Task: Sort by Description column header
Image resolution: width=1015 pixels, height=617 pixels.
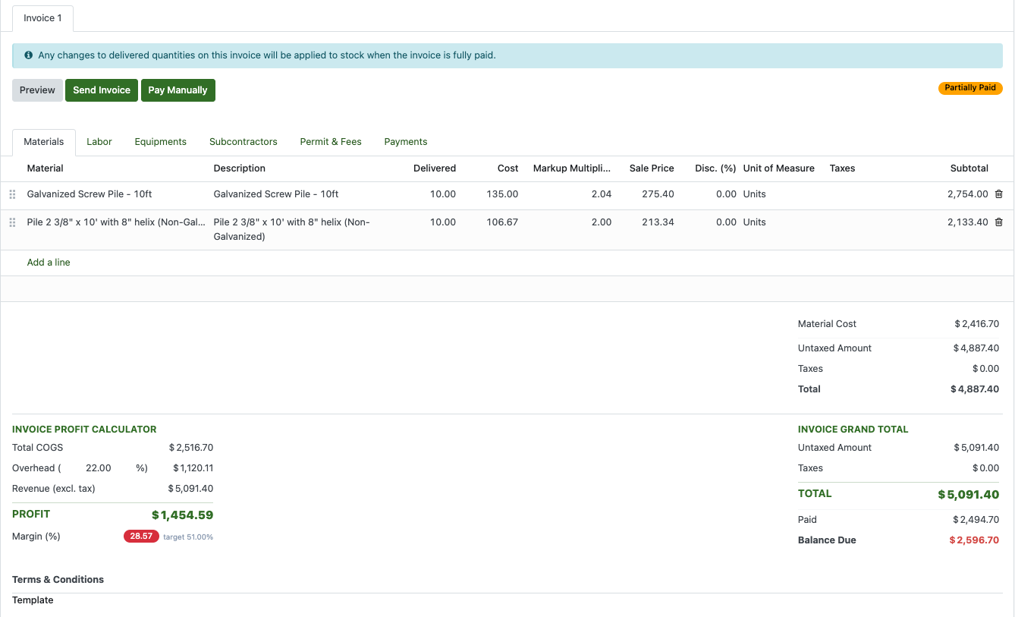Action: [240, 168]
